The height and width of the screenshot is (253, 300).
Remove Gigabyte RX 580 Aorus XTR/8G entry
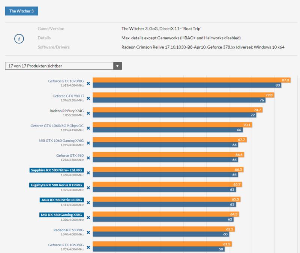tap(88, 187)
